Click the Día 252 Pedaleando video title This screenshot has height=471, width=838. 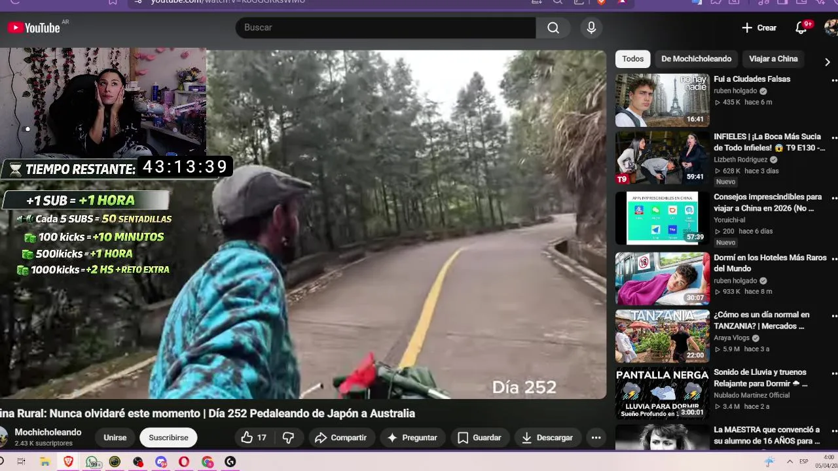[x=208, y=413]
